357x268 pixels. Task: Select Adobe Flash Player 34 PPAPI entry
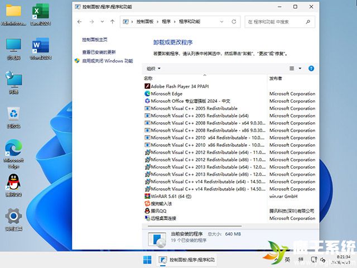pyautogui.click(x=180, y=86)
